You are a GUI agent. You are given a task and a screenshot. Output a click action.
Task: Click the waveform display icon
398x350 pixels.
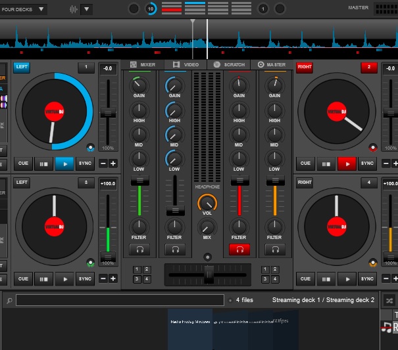tap(74, 9)
